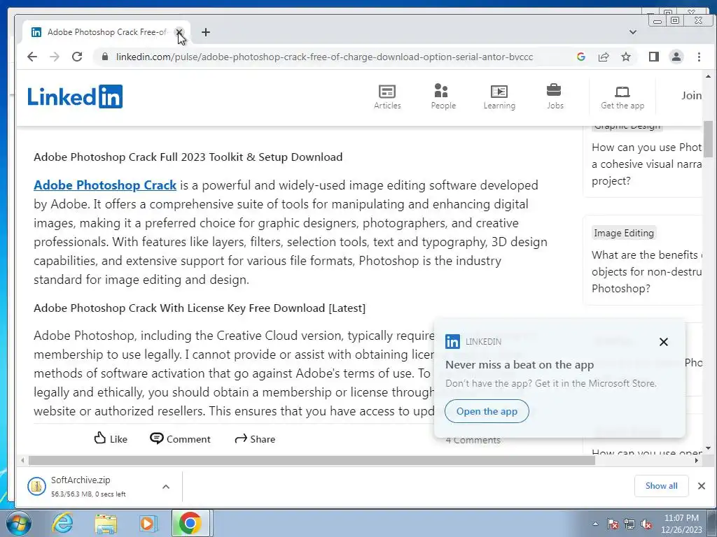Open Google icon in address bar
Screen dimensions: 717x537
click(x=581, y=57)
